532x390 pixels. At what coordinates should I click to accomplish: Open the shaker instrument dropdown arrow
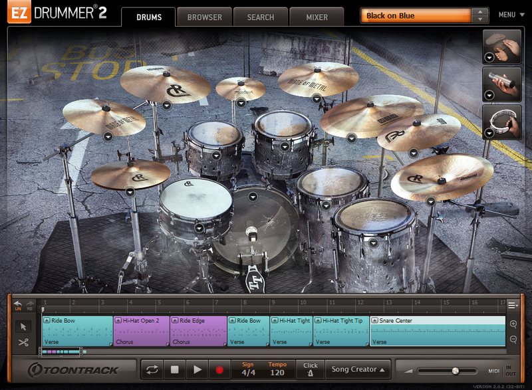(x=489, y=96)
